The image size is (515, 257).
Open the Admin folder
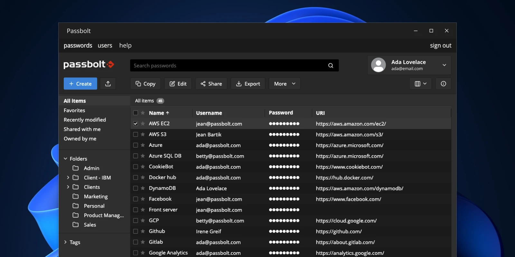point(91,168)
